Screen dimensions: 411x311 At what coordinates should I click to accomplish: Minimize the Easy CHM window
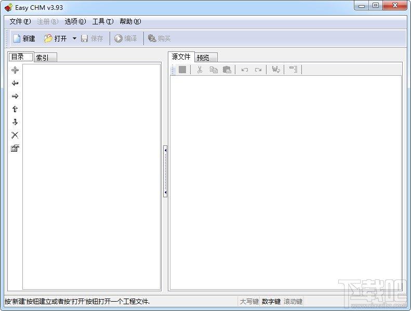pos(362,6)
